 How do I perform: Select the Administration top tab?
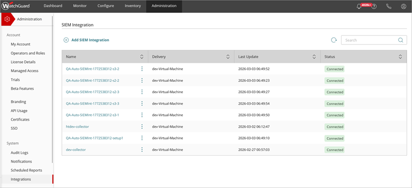click(x=164, y=6)
